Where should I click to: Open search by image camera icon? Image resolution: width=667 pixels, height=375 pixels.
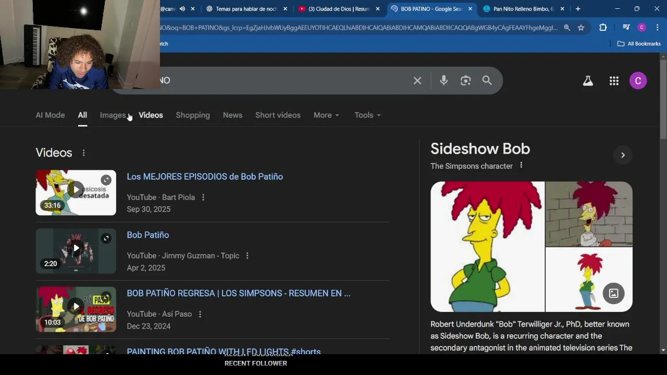click(x=465, y=81)
